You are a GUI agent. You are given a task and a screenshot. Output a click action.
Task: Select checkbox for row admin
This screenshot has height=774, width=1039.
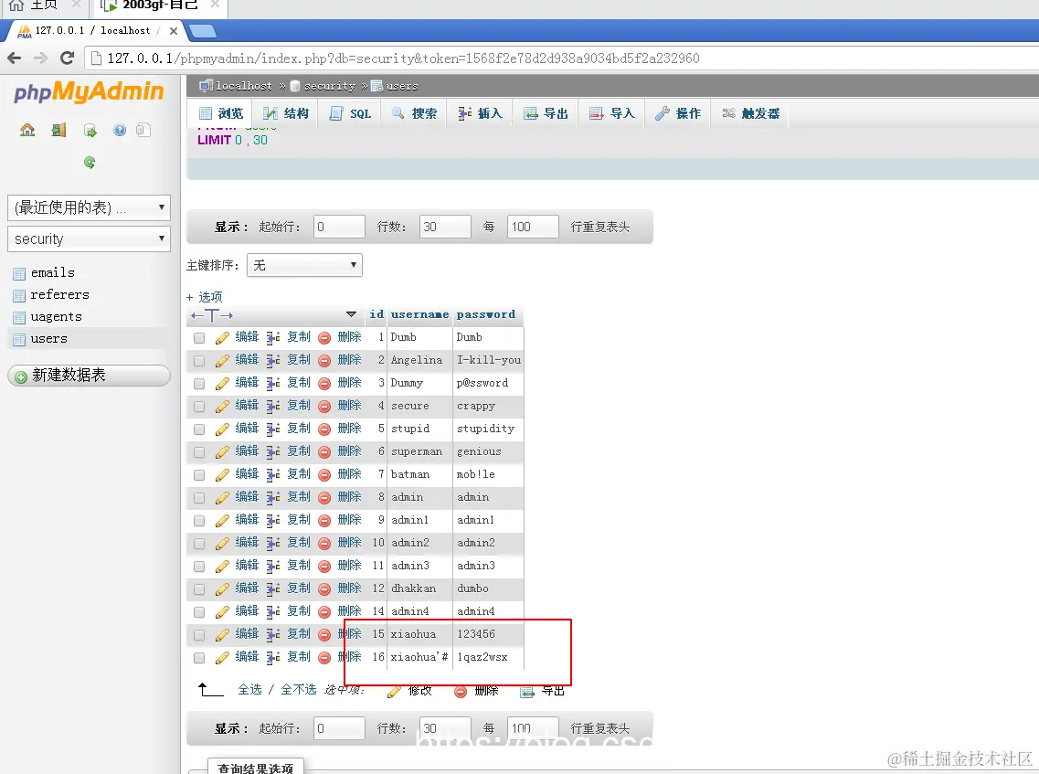(x=199, y=498)
